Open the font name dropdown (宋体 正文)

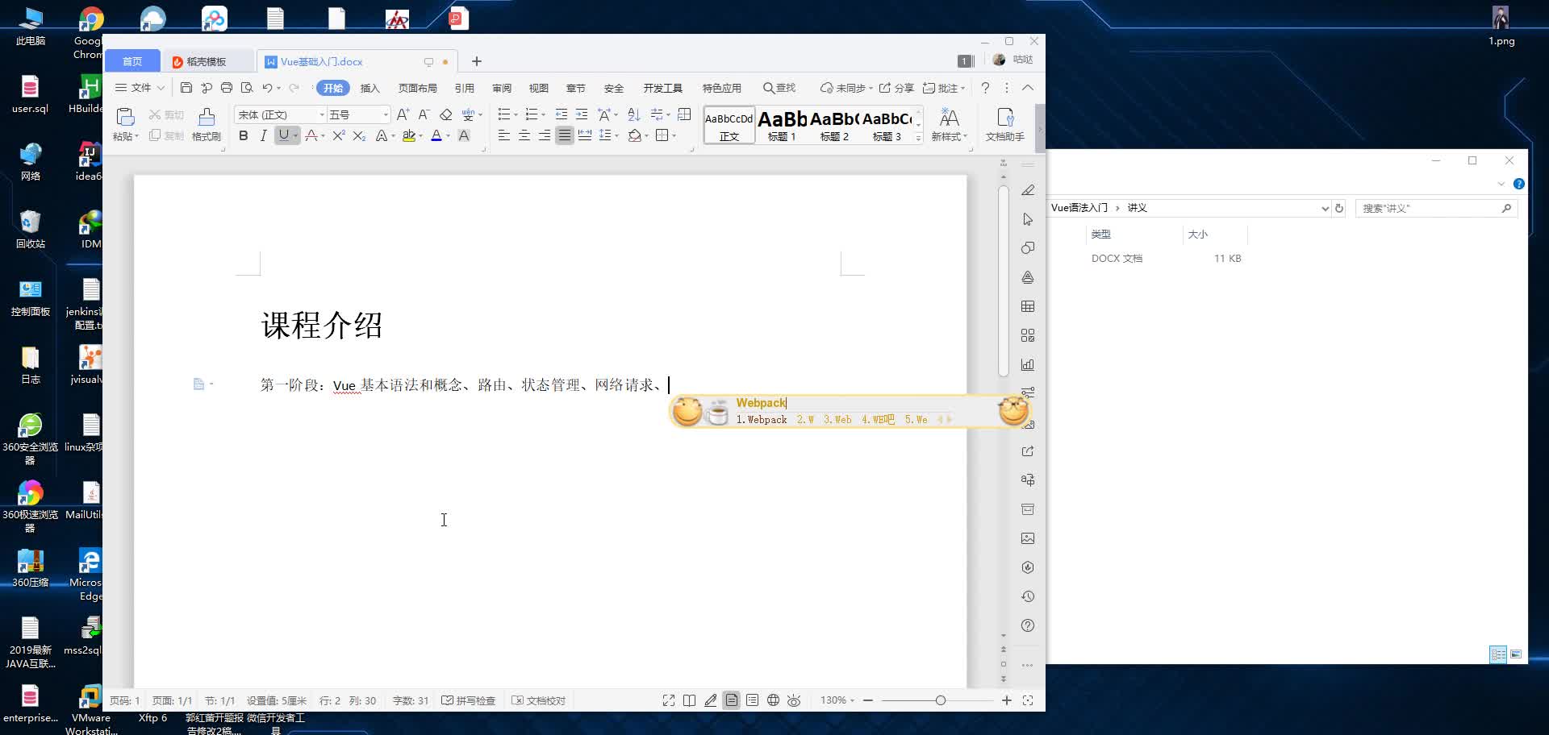321,114
